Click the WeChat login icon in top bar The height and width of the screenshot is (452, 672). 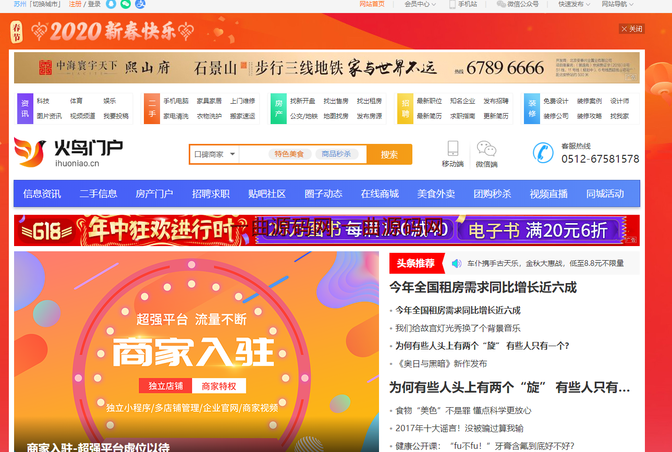[125, 4]
